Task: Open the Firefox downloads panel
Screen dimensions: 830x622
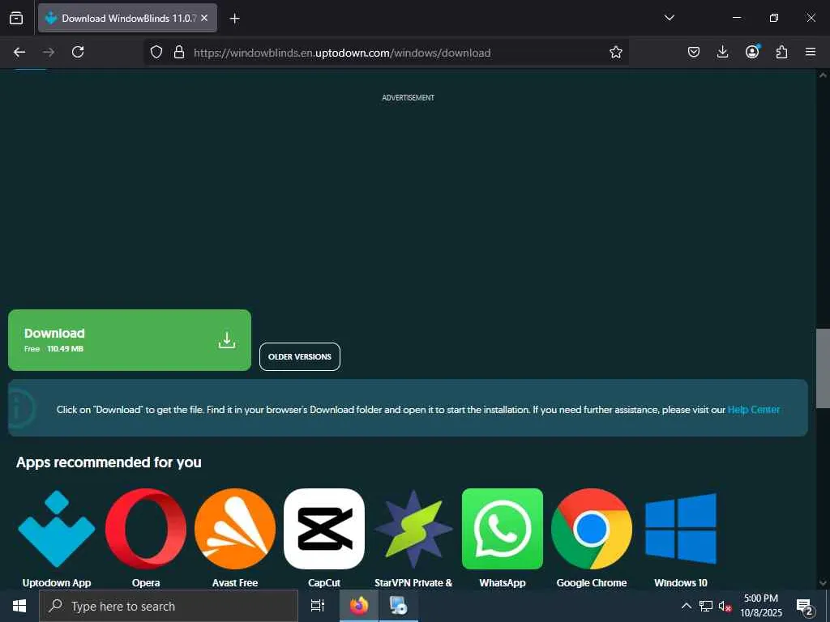Action: click(722, 52)
